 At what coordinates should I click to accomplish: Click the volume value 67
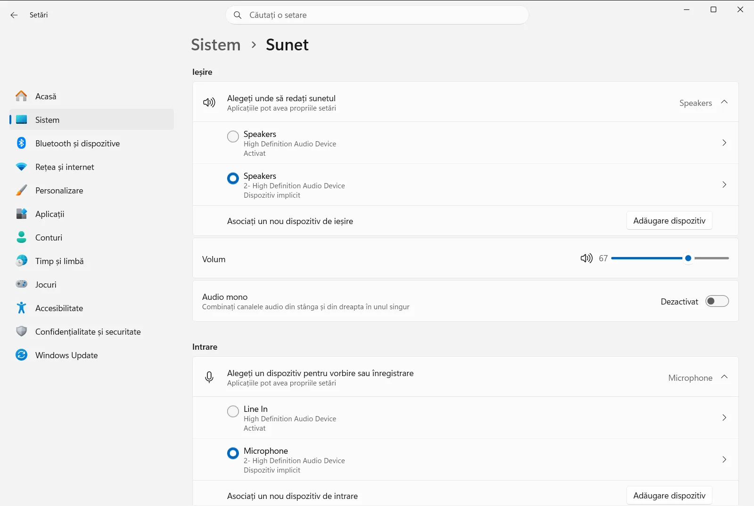[x=603, y=258]
